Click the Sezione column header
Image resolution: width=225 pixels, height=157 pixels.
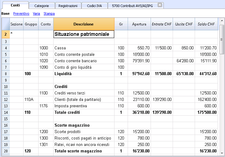pos(17,24)
